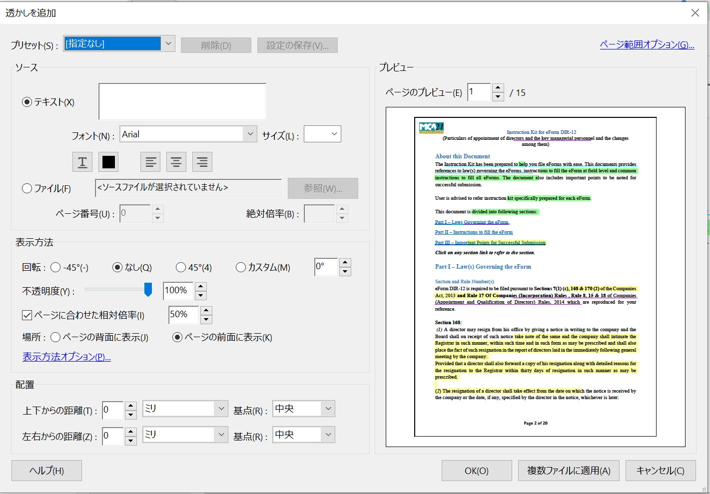Viewport: 710px width, 494px height.
Task: Select the ファイル(F) source radio button
Action: tap(27, 188)
